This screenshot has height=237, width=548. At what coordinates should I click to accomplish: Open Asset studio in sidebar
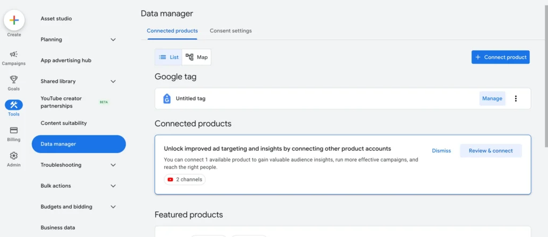click(56, 19)
